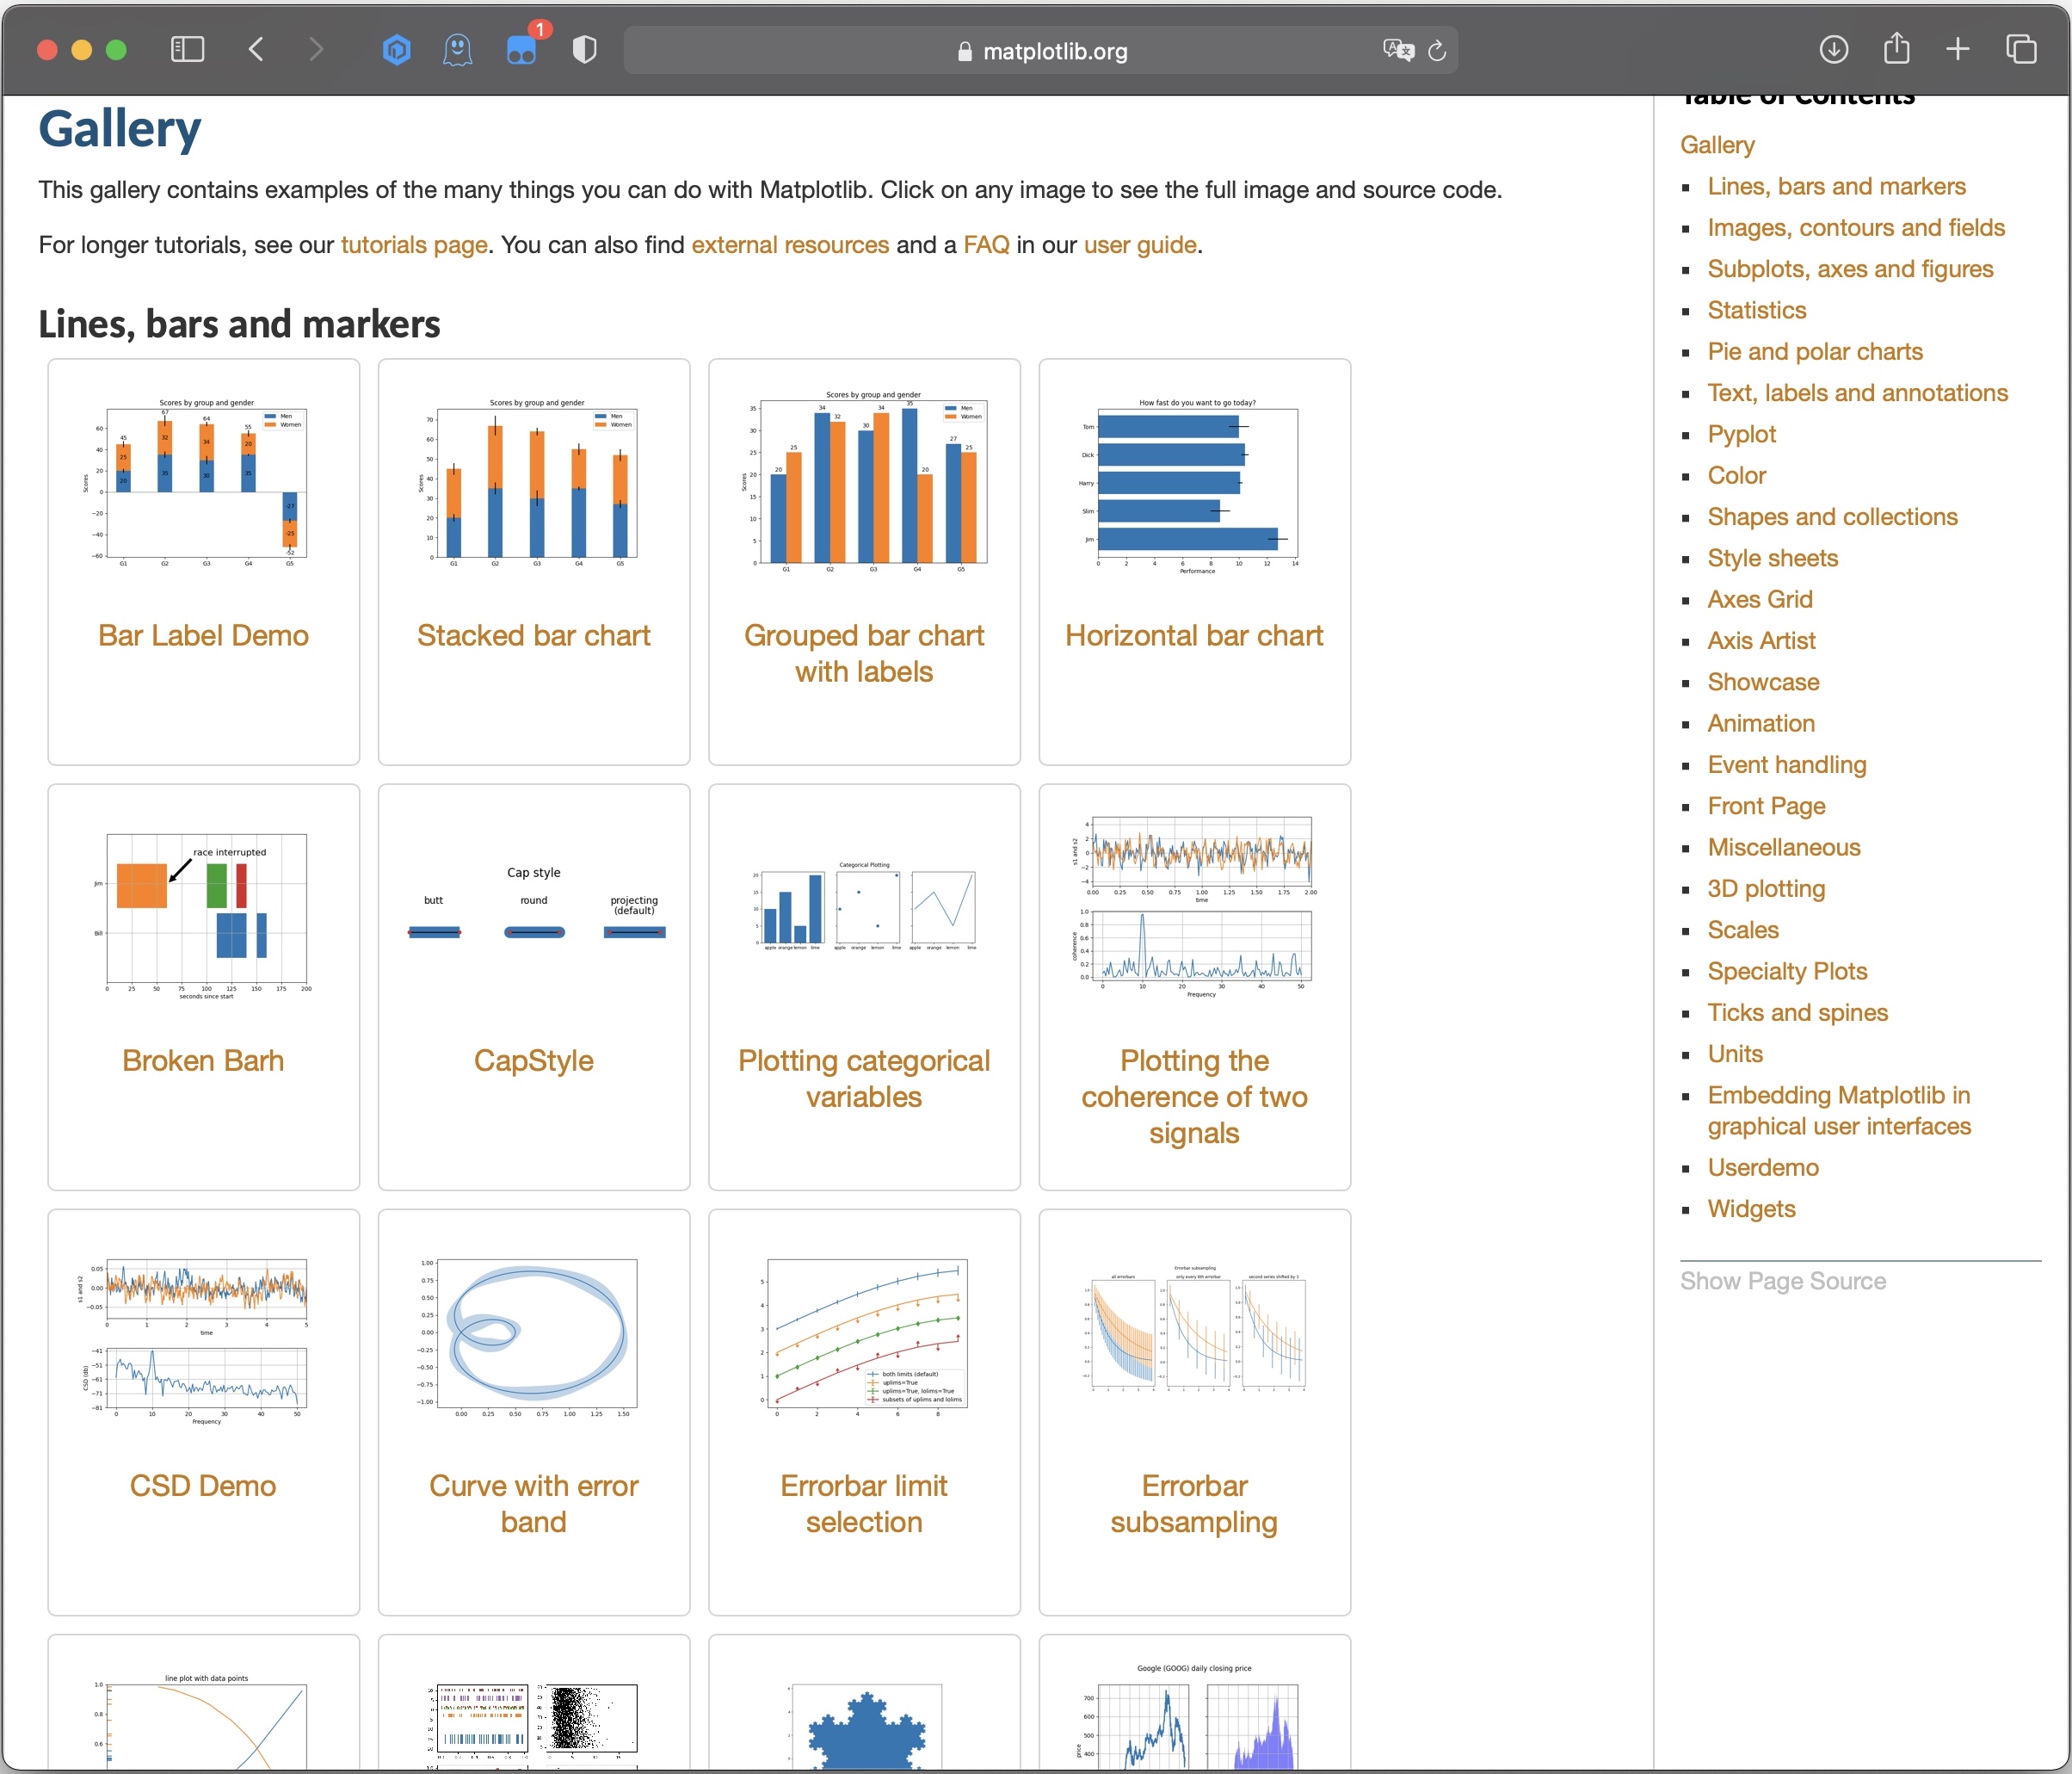The height and width of the screenshot is (1774, 2072).
Task: Show the tab overview
Action: click(2021, 49)
